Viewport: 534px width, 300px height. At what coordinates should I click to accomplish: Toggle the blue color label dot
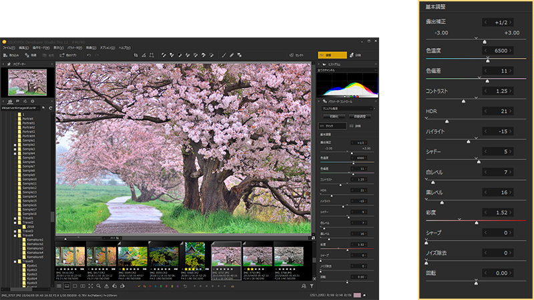tap(156, 287)
